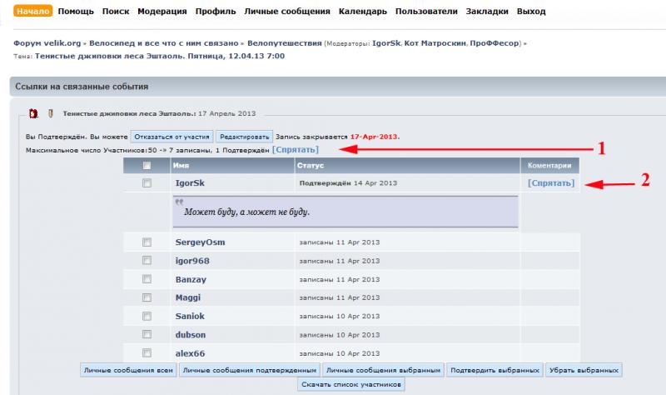Collapse the participant list via the [Спрятать] link
The height and width of the screenshot is (395, 666).
pyautogui.click(x=295, y=150)
